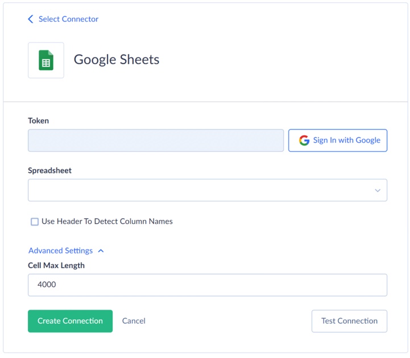Click the green Create Connection button
Screen dimensions: 410x358
click(x=70, y=321)
